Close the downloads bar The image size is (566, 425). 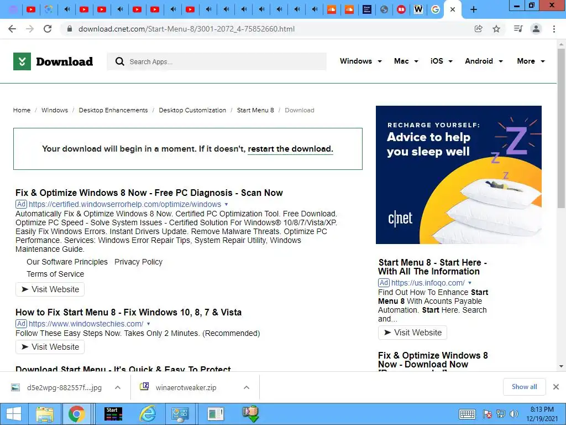556,387
